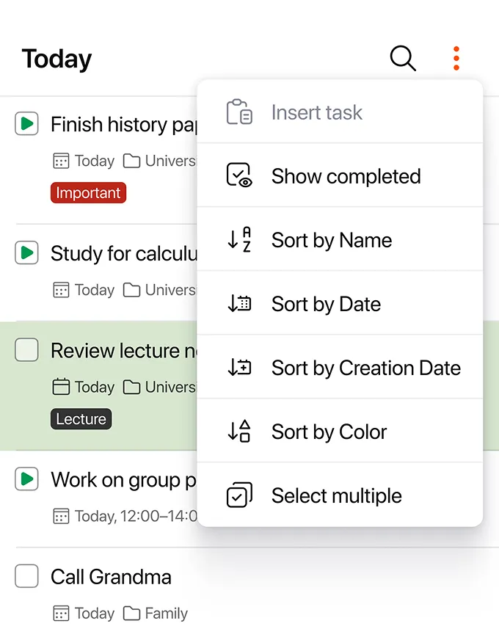Toggle the Work on group project checkbox

(27, 479)
